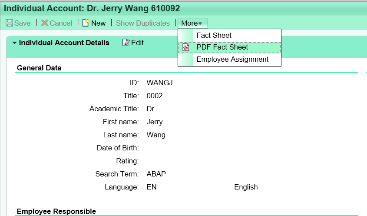367x216 pixels.
Task: Click the General Data section heading
Action: [39, 68]
